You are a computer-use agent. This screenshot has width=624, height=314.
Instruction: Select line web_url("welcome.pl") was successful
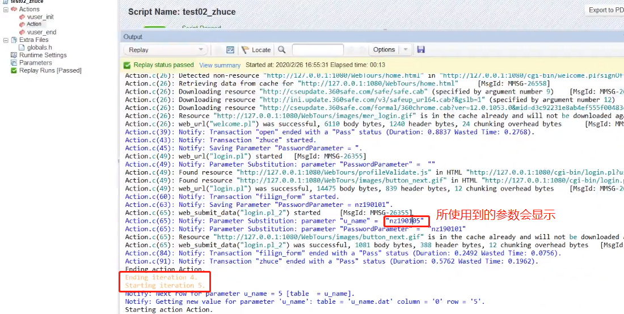(374, 124)
